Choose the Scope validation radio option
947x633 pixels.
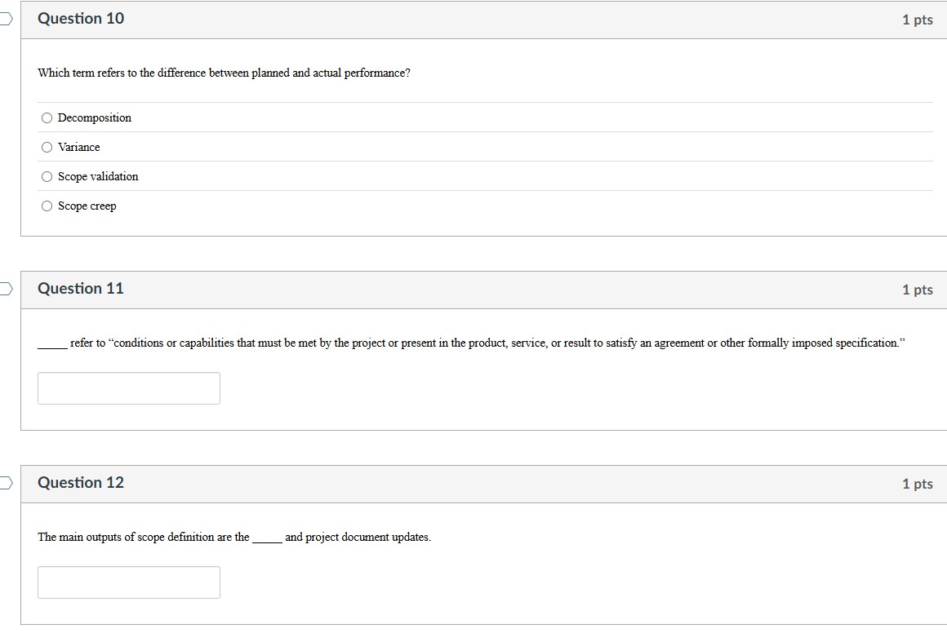click(x=47, y=177)
